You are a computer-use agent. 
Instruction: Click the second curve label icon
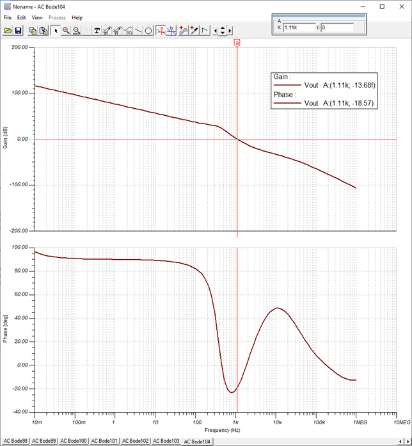point(117,31)
